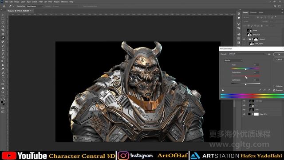Image resolution: width=284 pixels, height=160 pixels.
Task: Toggle visibility of layer named 1
Action: (244, 105)
